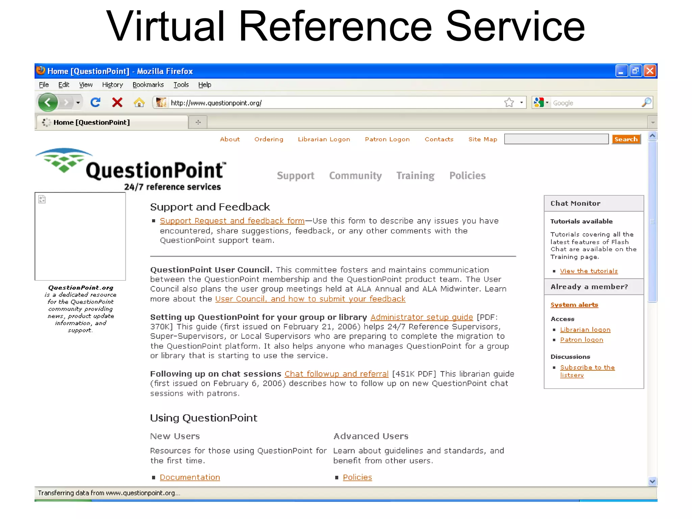Click View the tutorials link

coord(589,271)
